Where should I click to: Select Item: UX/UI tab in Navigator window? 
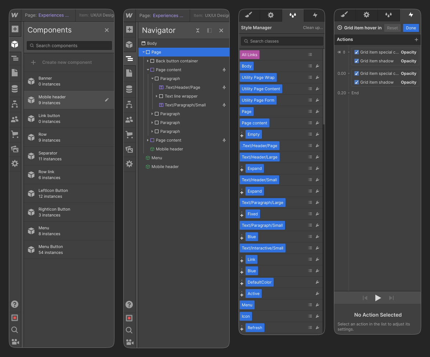click(211, 16)
